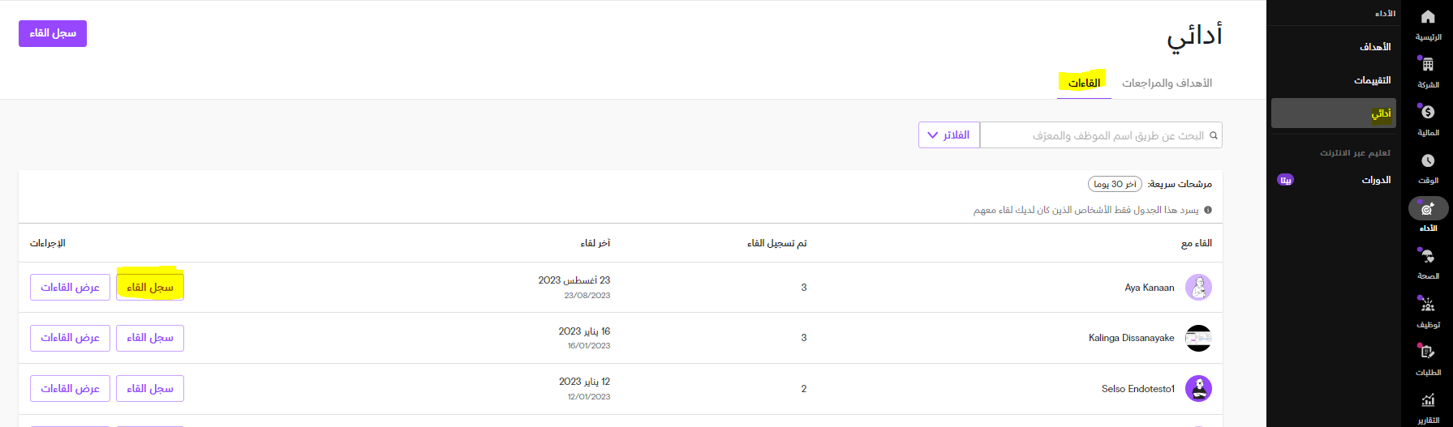1453x427 pixels.
Task: Click the info icon beside the table note
Action: [1208, 211]
